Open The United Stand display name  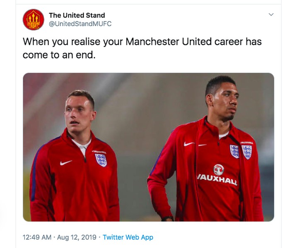coord(77,15)
